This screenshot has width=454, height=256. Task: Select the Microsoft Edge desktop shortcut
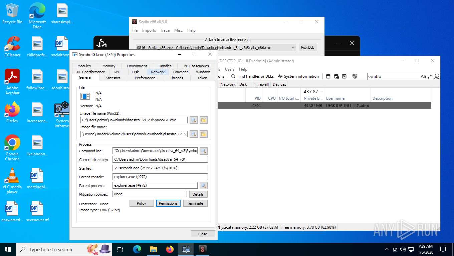tap(37, 16)
